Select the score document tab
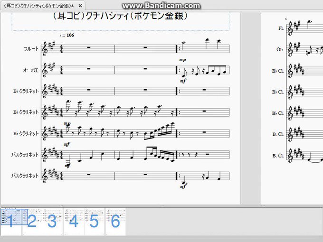The width and height of the screenshot is (323, 242). (43, 6)
